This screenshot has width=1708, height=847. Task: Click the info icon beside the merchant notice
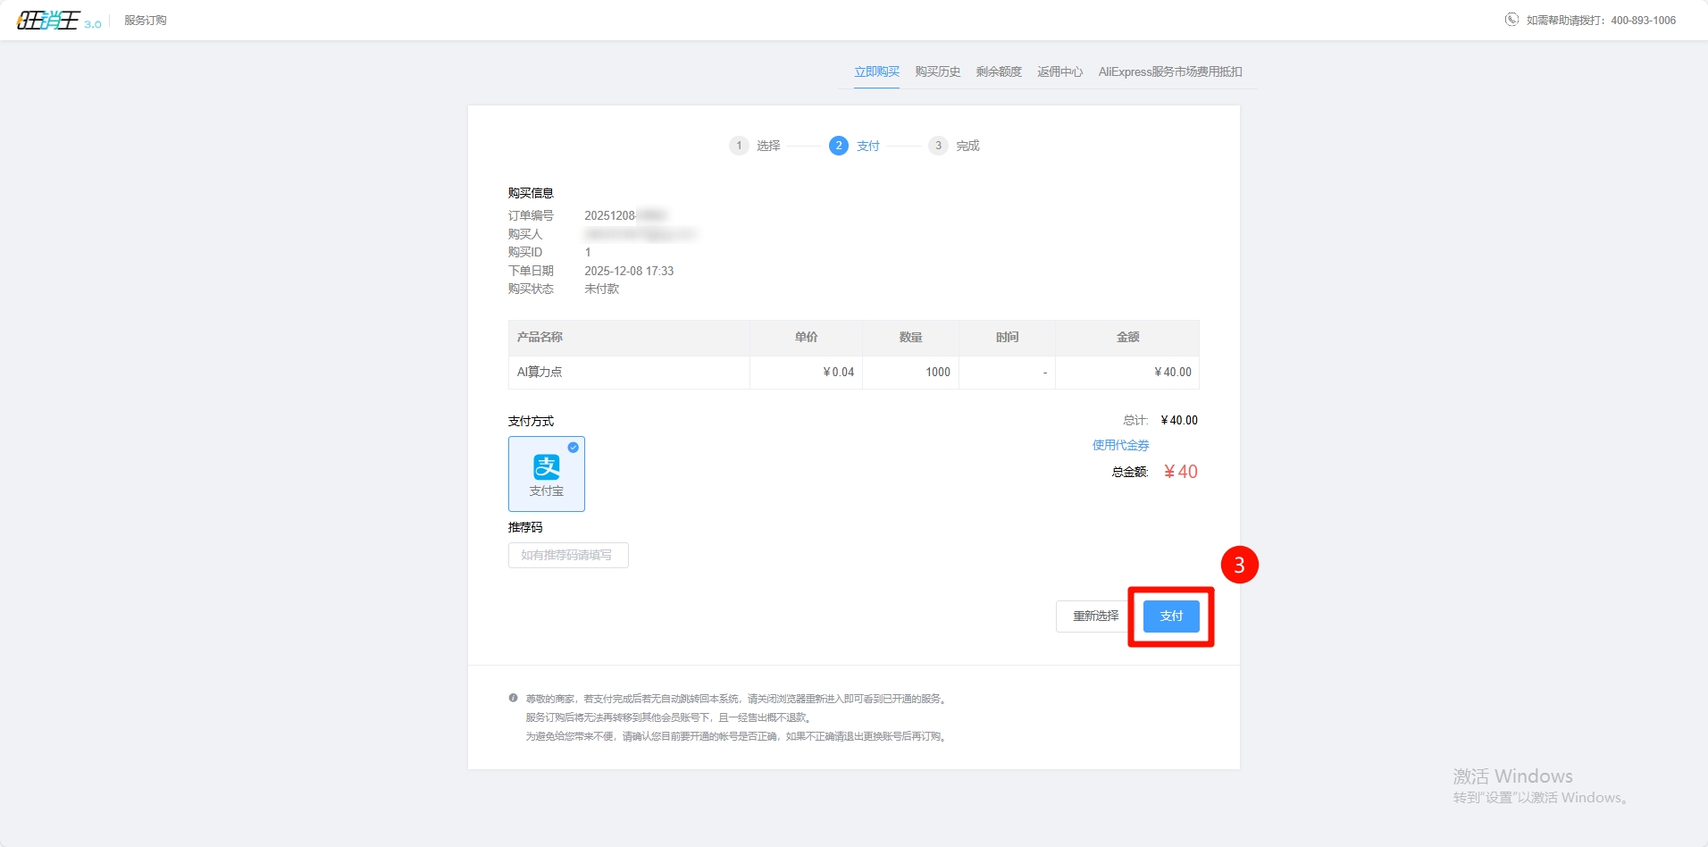point(514,699)
